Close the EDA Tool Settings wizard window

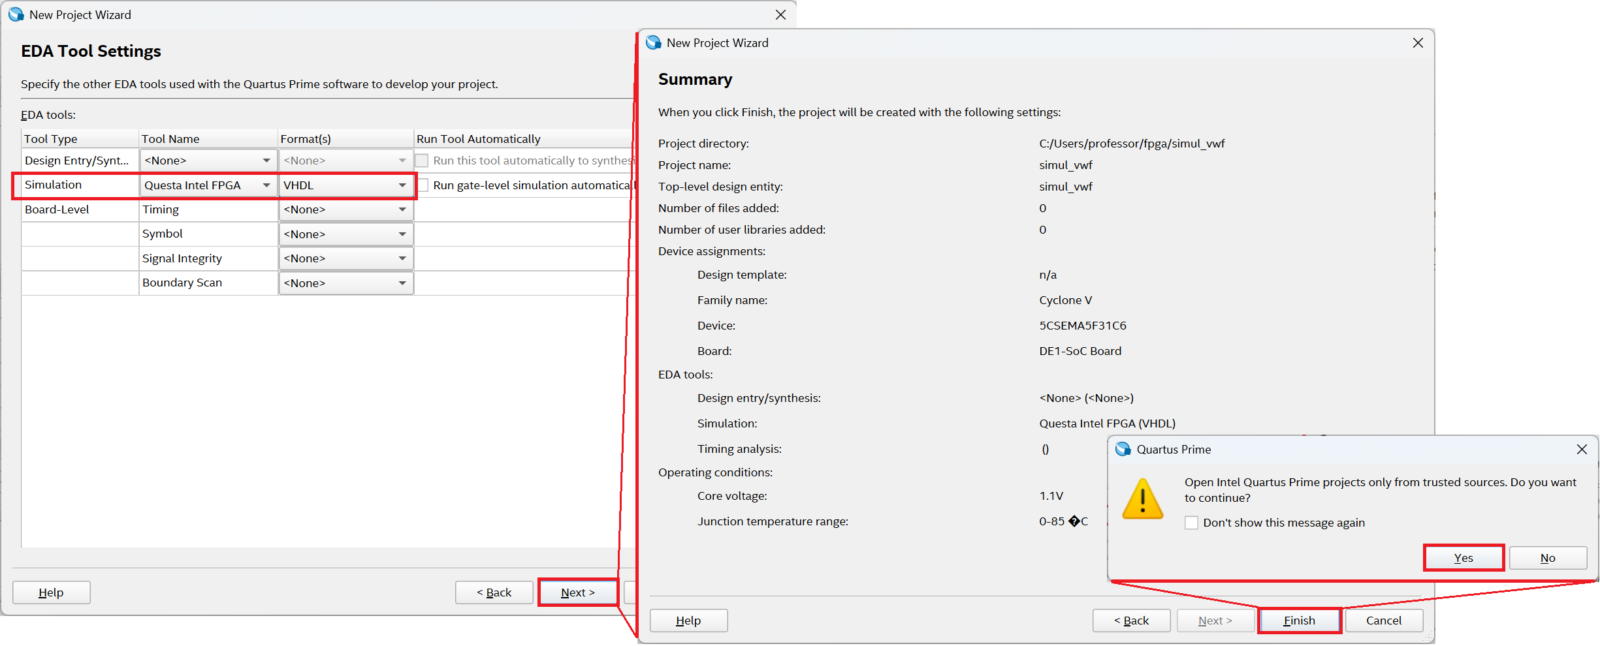[780, 15]
